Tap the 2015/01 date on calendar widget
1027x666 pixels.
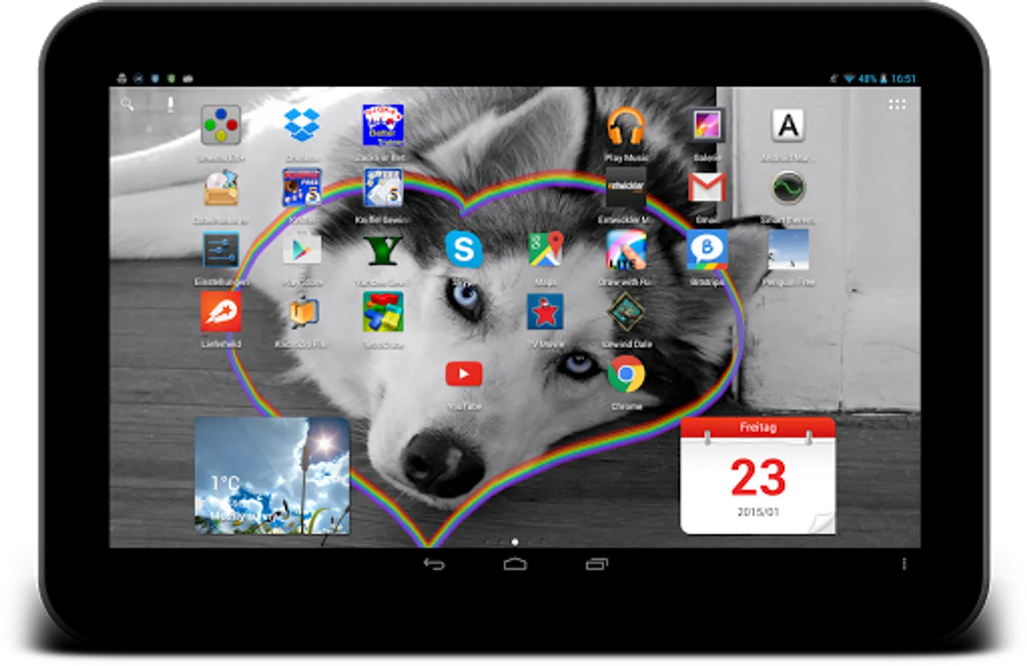click(758, 512)
